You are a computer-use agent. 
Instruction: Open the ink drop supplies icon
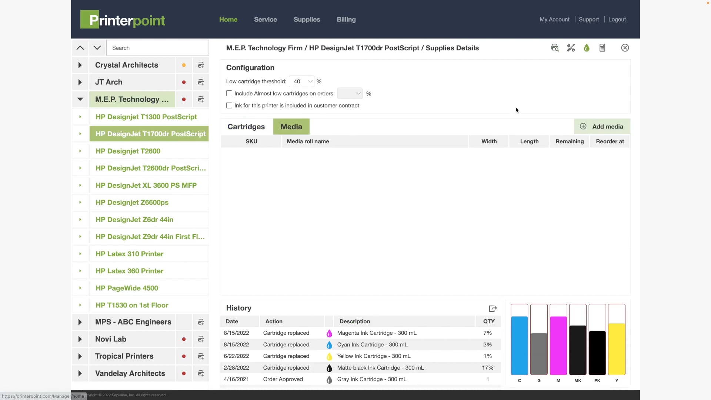pos(587,48)
